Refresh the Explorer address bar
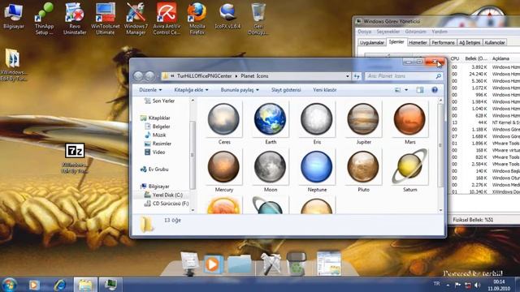 tap(357, 76)
